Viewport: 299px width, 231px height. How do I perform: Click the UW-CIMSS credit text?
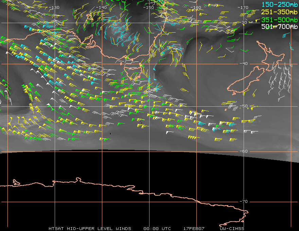[x=232, y=229]
